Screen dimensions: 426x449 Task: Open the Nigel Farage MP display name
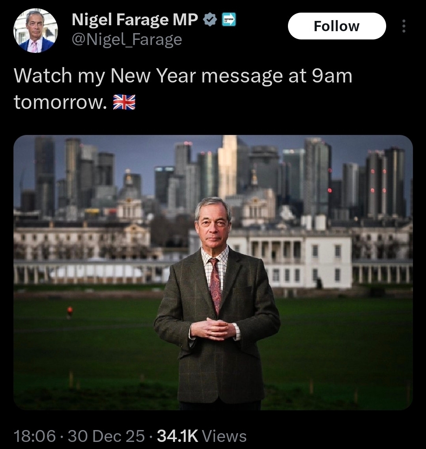pyautogui.click(x=135, y=20)
